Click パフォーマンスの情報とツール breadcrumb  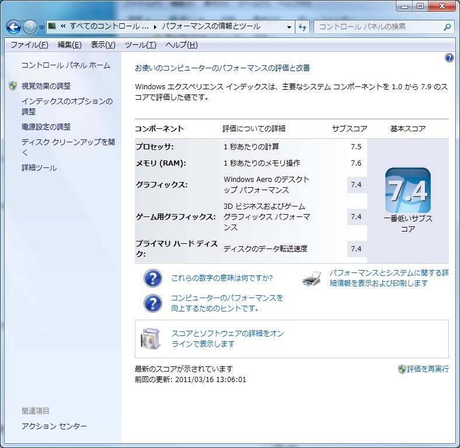click(x=211, y=26)
